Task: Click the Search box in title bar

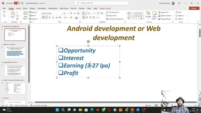Action: pos(101,3)
